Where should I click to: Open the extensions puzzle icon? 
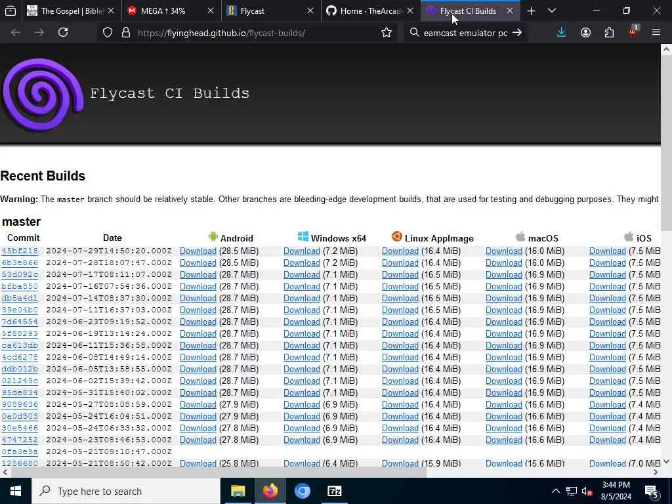[609, 33]
